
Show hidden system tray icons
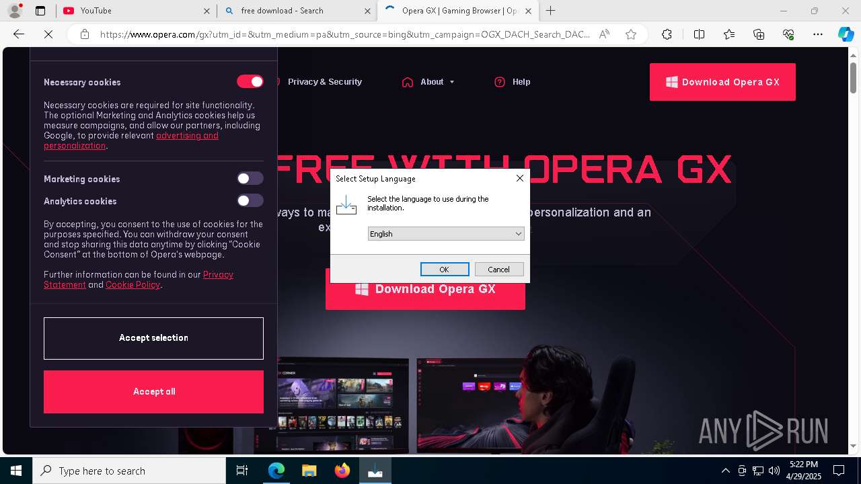pos(725,471)
